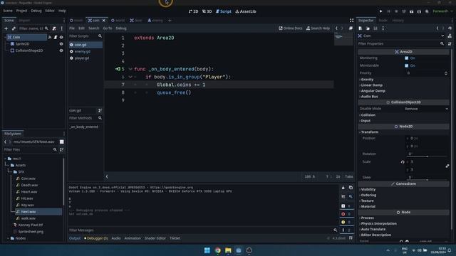Select the Coin root node
This screenshot has width=456, height=256.
point(26,37)
